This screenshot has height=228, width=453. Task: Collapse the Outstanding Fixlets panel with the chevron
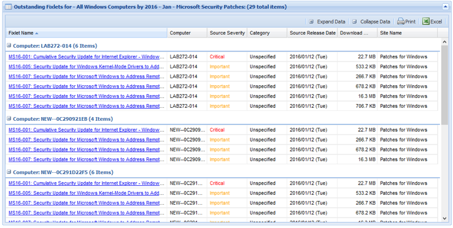click(445, 7)
